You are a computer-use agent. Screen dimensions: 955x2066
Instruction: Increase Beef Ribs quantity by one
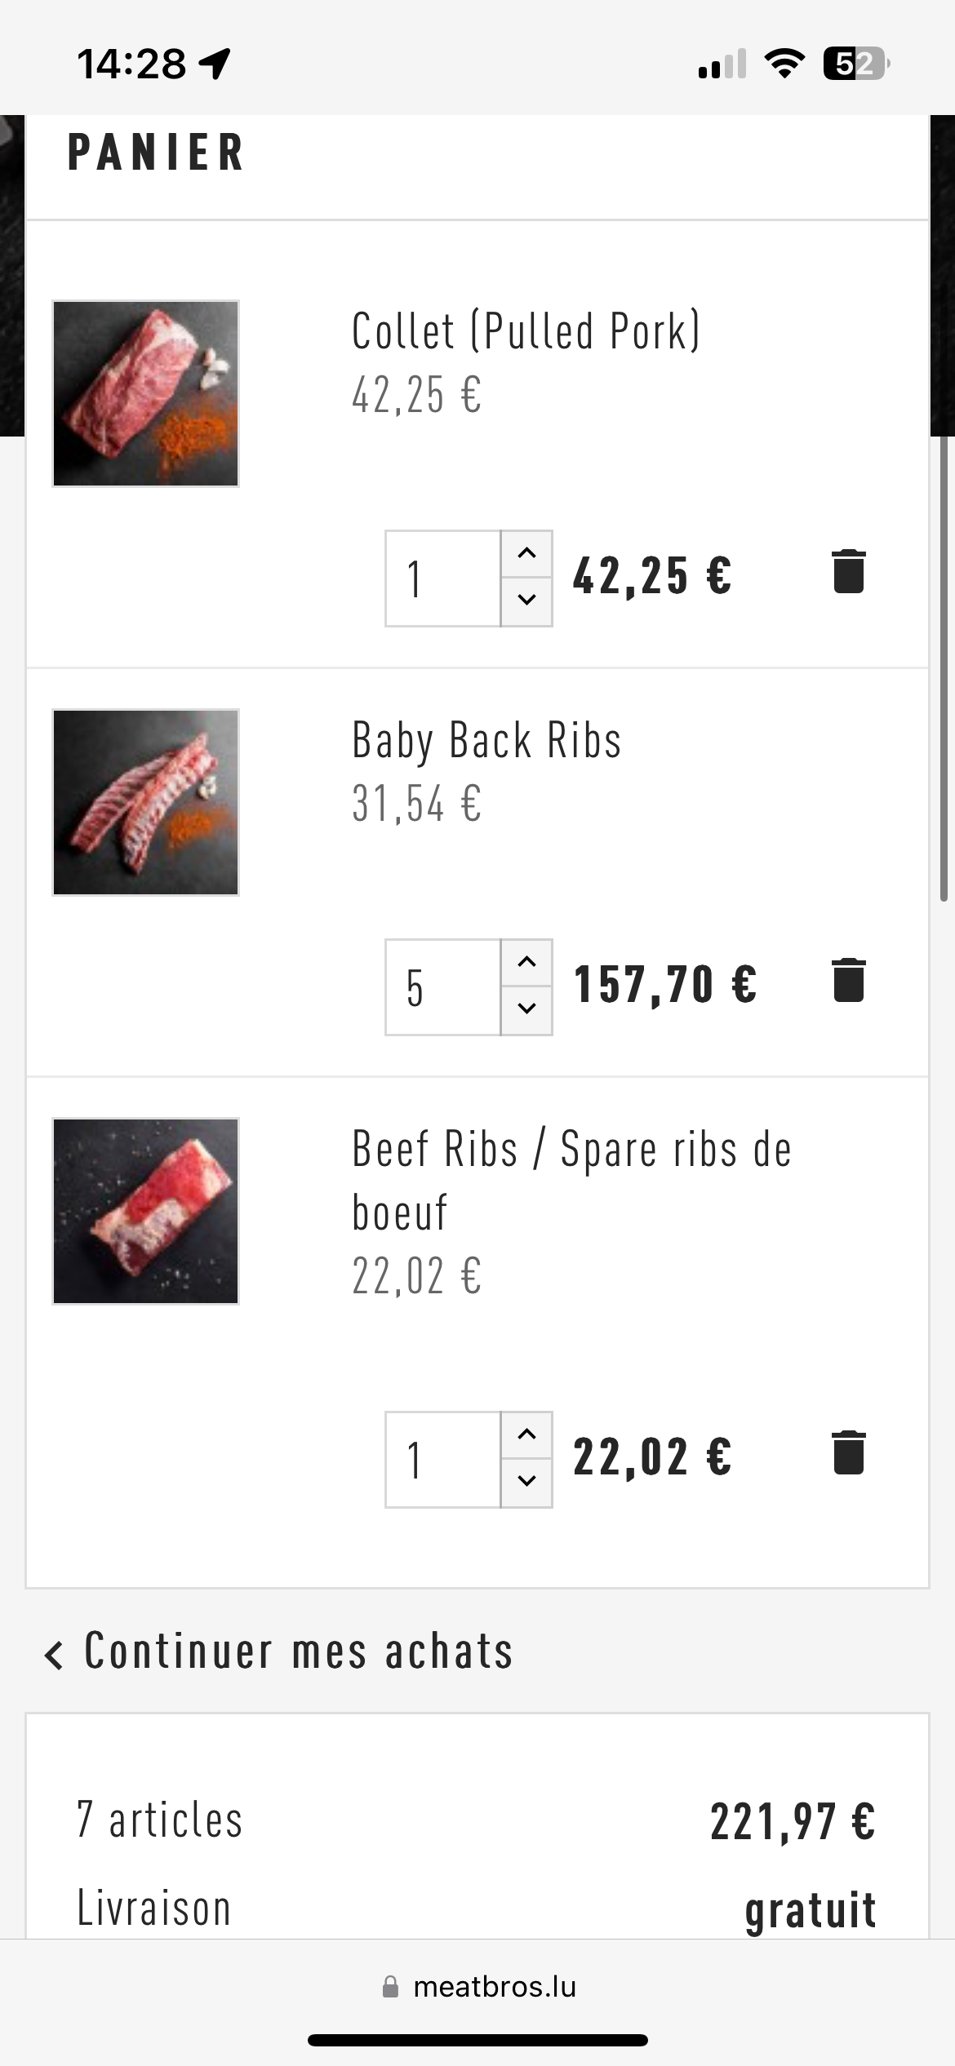[526, 1435]
